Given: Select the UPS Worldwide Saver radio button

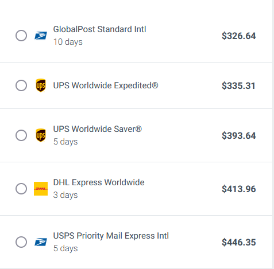Looking at the screenshot, I should [x=21, y=135].
